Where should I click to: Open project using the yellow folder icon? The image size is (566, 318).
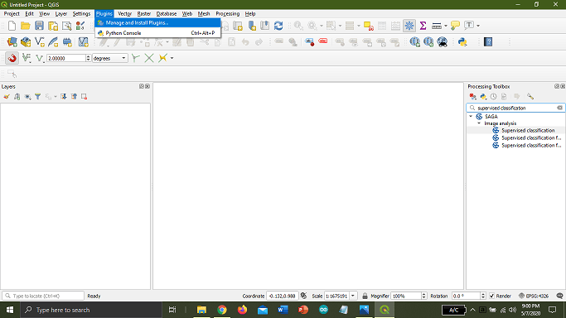pyautogui.click(x=25, y=26)
